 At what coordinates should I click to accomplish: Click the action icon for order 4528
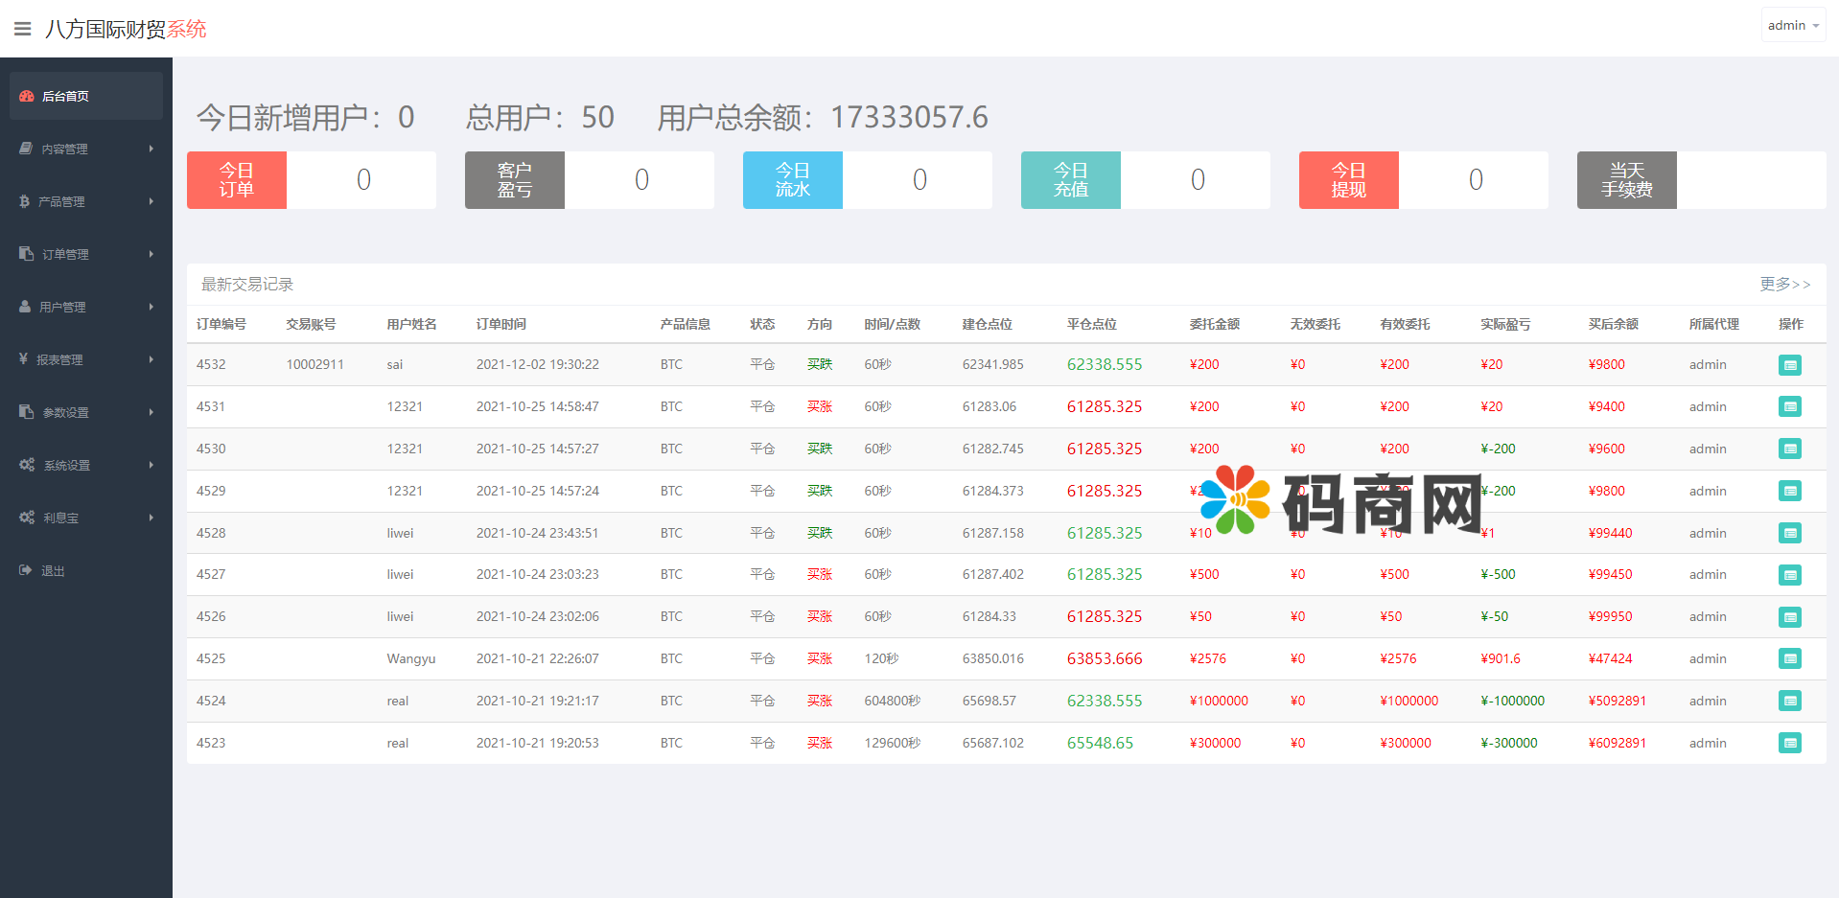coord(1789,533)
